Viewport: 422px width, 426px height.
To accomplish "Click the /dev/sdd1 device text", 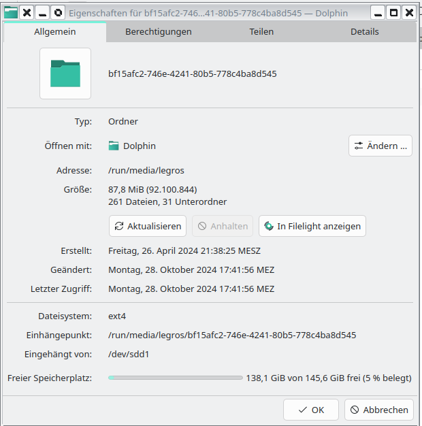I will coord(129,354).
